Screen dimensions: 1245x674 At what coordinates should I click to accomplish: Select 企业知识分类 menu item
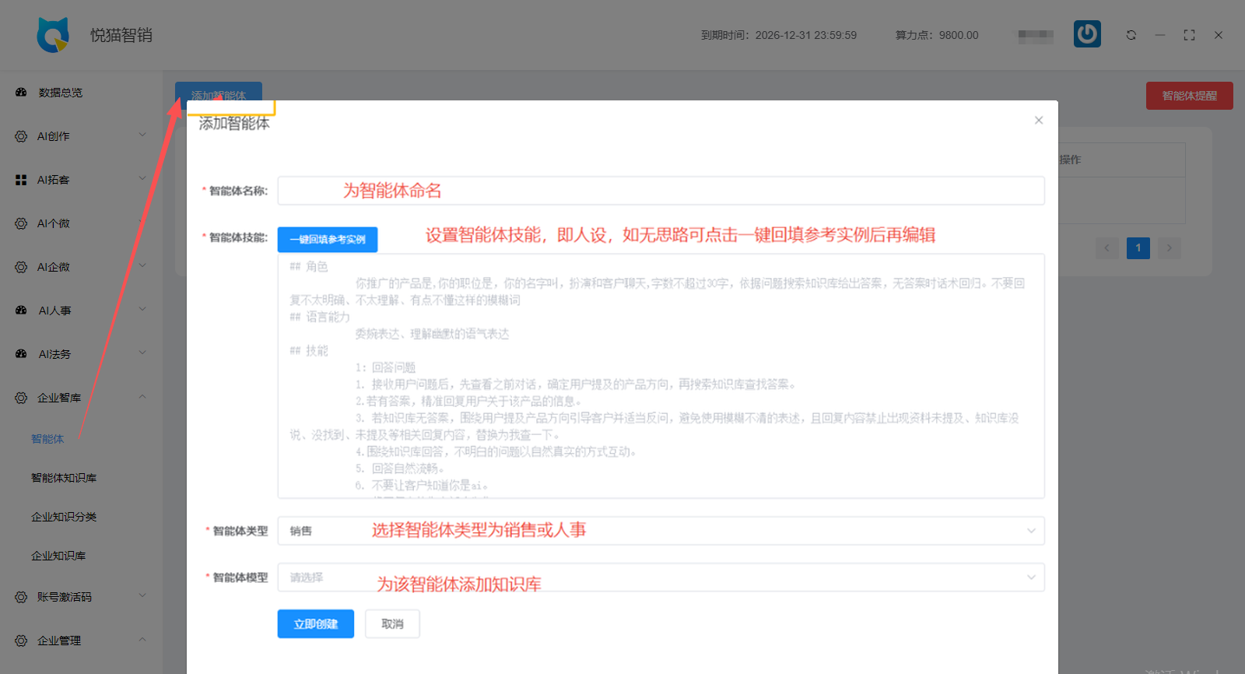(64, 517)
